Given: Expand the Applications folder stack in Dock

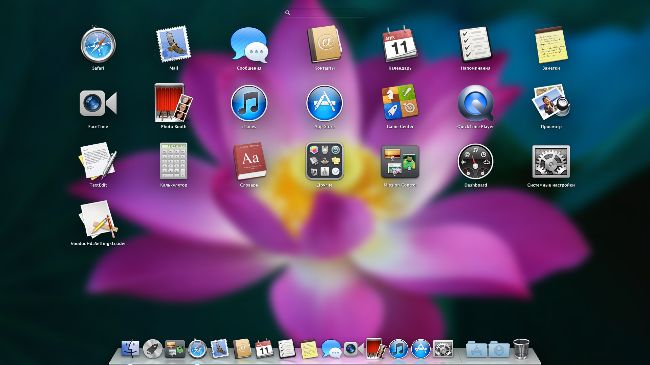Looking at the screenshot, I should tap(476, 349).
